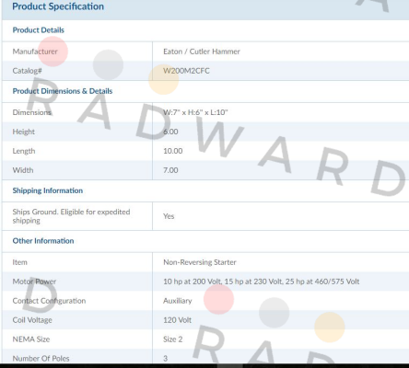Select the Shipping Information header
The height and width of the screenshot is (368, 409).
48,190
